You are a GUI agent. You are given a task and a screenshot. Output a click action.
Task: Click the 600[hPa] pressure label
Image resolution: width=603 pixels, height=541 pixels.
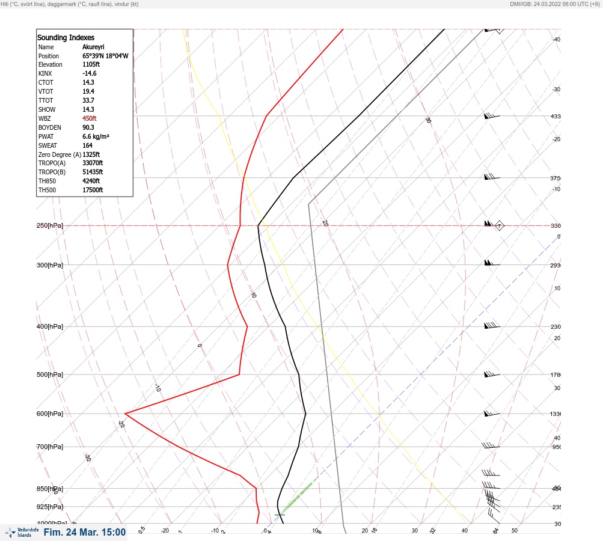50,414
